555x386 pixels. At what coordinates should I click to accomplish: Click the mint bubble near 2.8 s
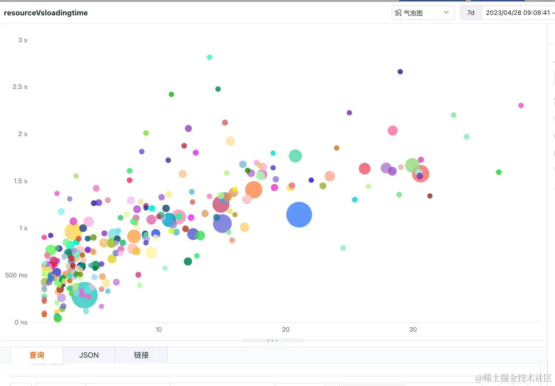[x=210, y=57]
